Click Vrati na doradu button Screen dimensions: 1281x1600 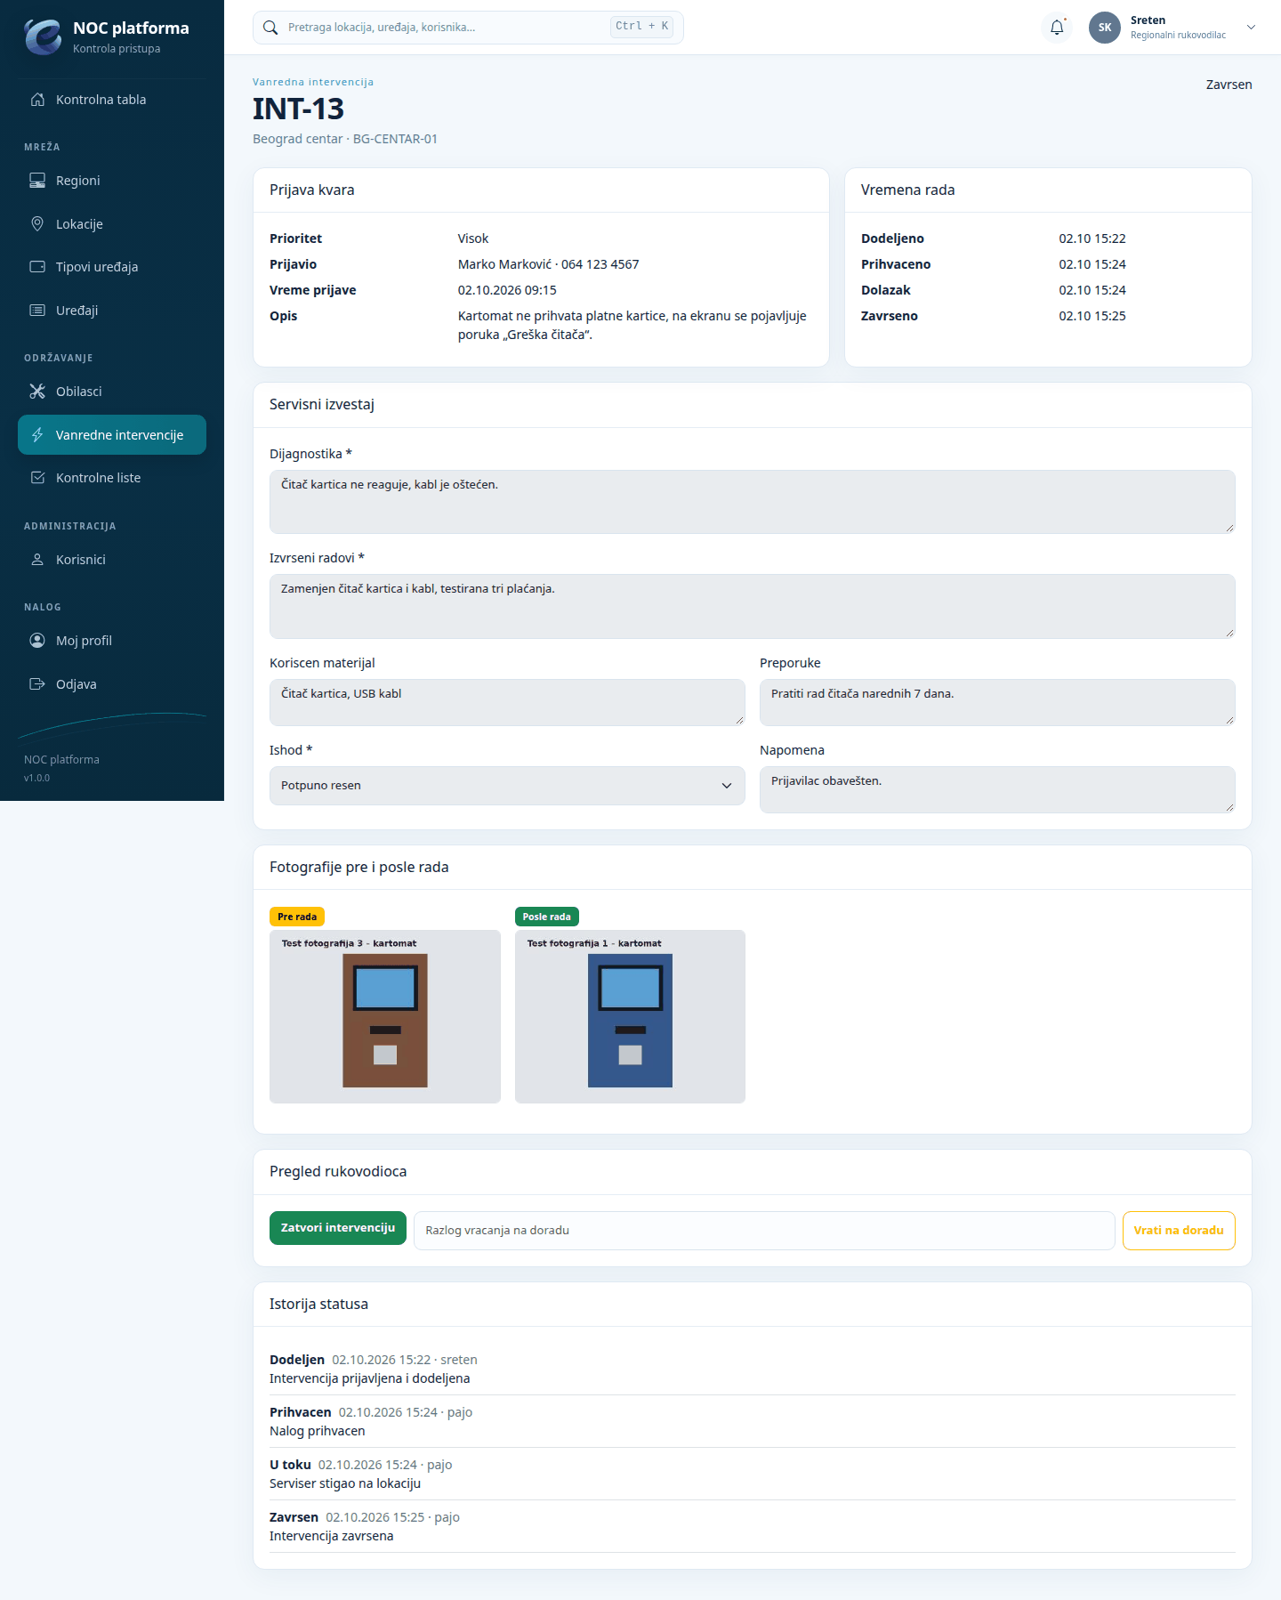[x=1179, y=1231]
